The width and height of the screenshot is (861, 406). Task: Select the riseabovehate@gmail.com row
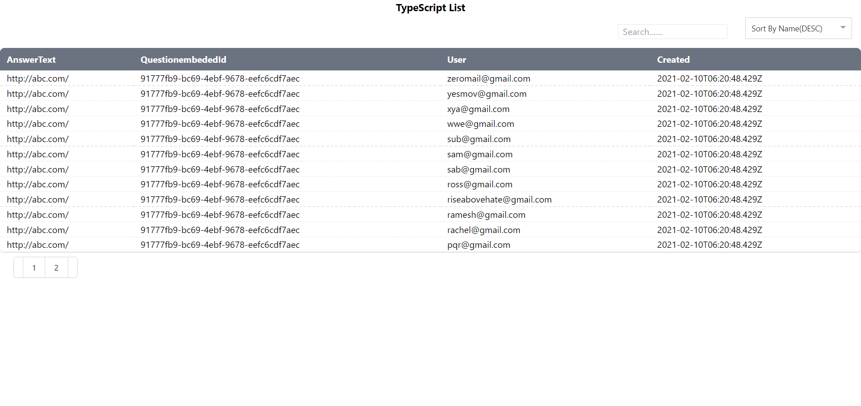[x=499, y=199]
